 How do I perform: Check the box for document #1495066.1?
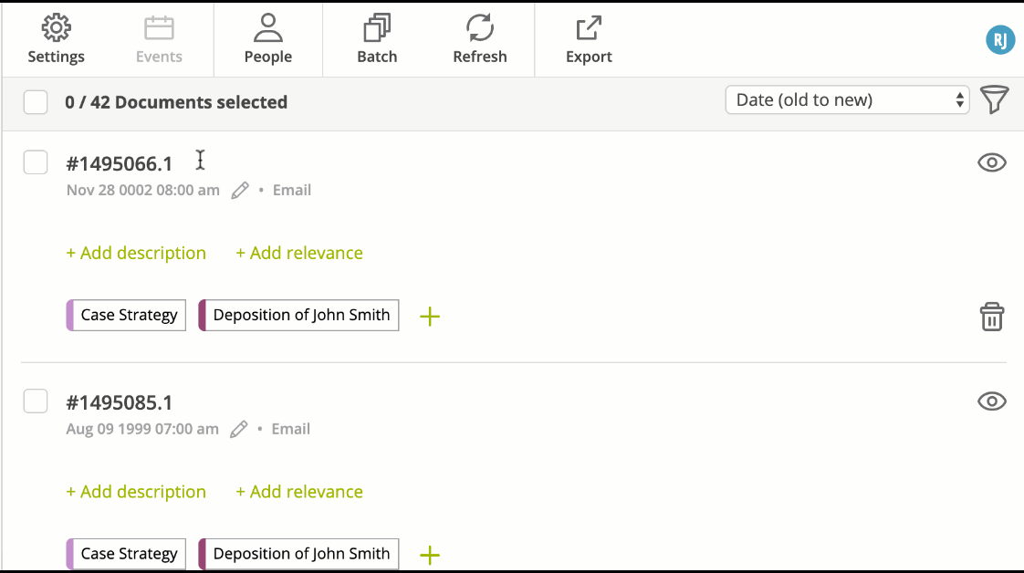tap(36, 162)
